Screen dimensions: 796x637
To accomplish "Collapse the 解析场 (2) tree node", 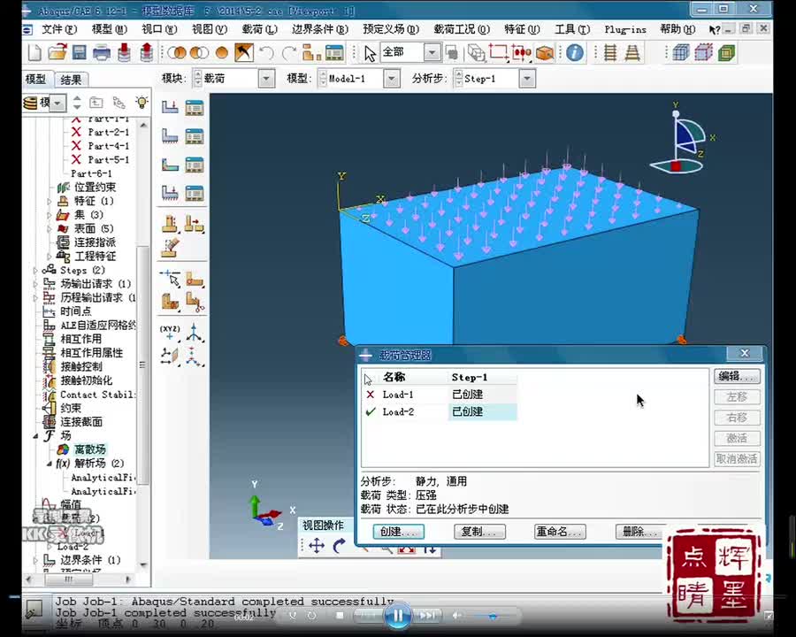I will click(x=50, y=464).
